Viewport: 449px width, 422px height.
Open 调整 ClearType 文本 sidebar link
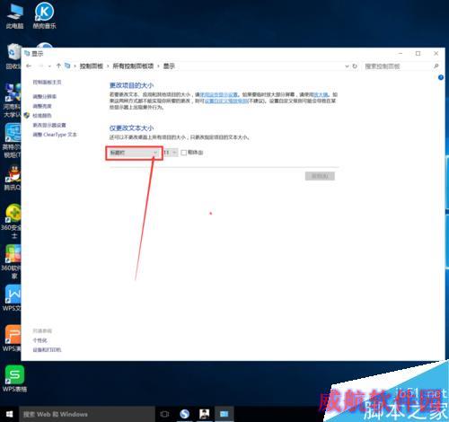point(55,135)
